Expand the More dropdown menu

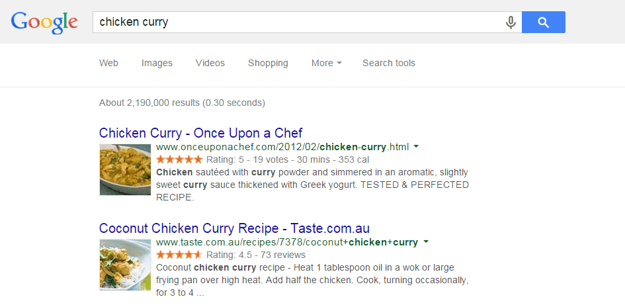click(327, 63)
